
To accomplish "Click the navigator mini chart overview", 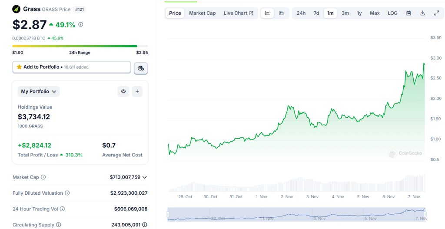I will pyautogui.click(x=296, y=214).
